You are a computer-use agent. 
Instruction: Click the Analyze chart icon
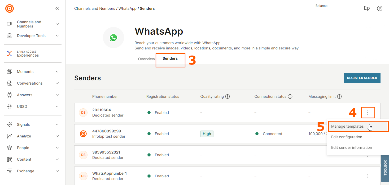[x=10, y=136]
